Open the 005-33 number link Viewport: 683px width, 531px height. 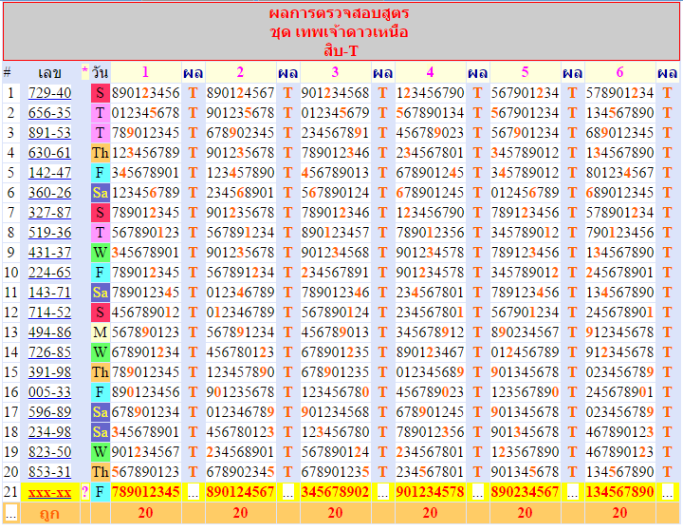click(49, 392)
